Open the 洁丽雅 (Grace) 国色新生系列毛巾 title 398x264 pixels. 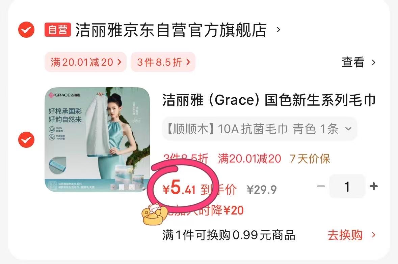(269, 100)
